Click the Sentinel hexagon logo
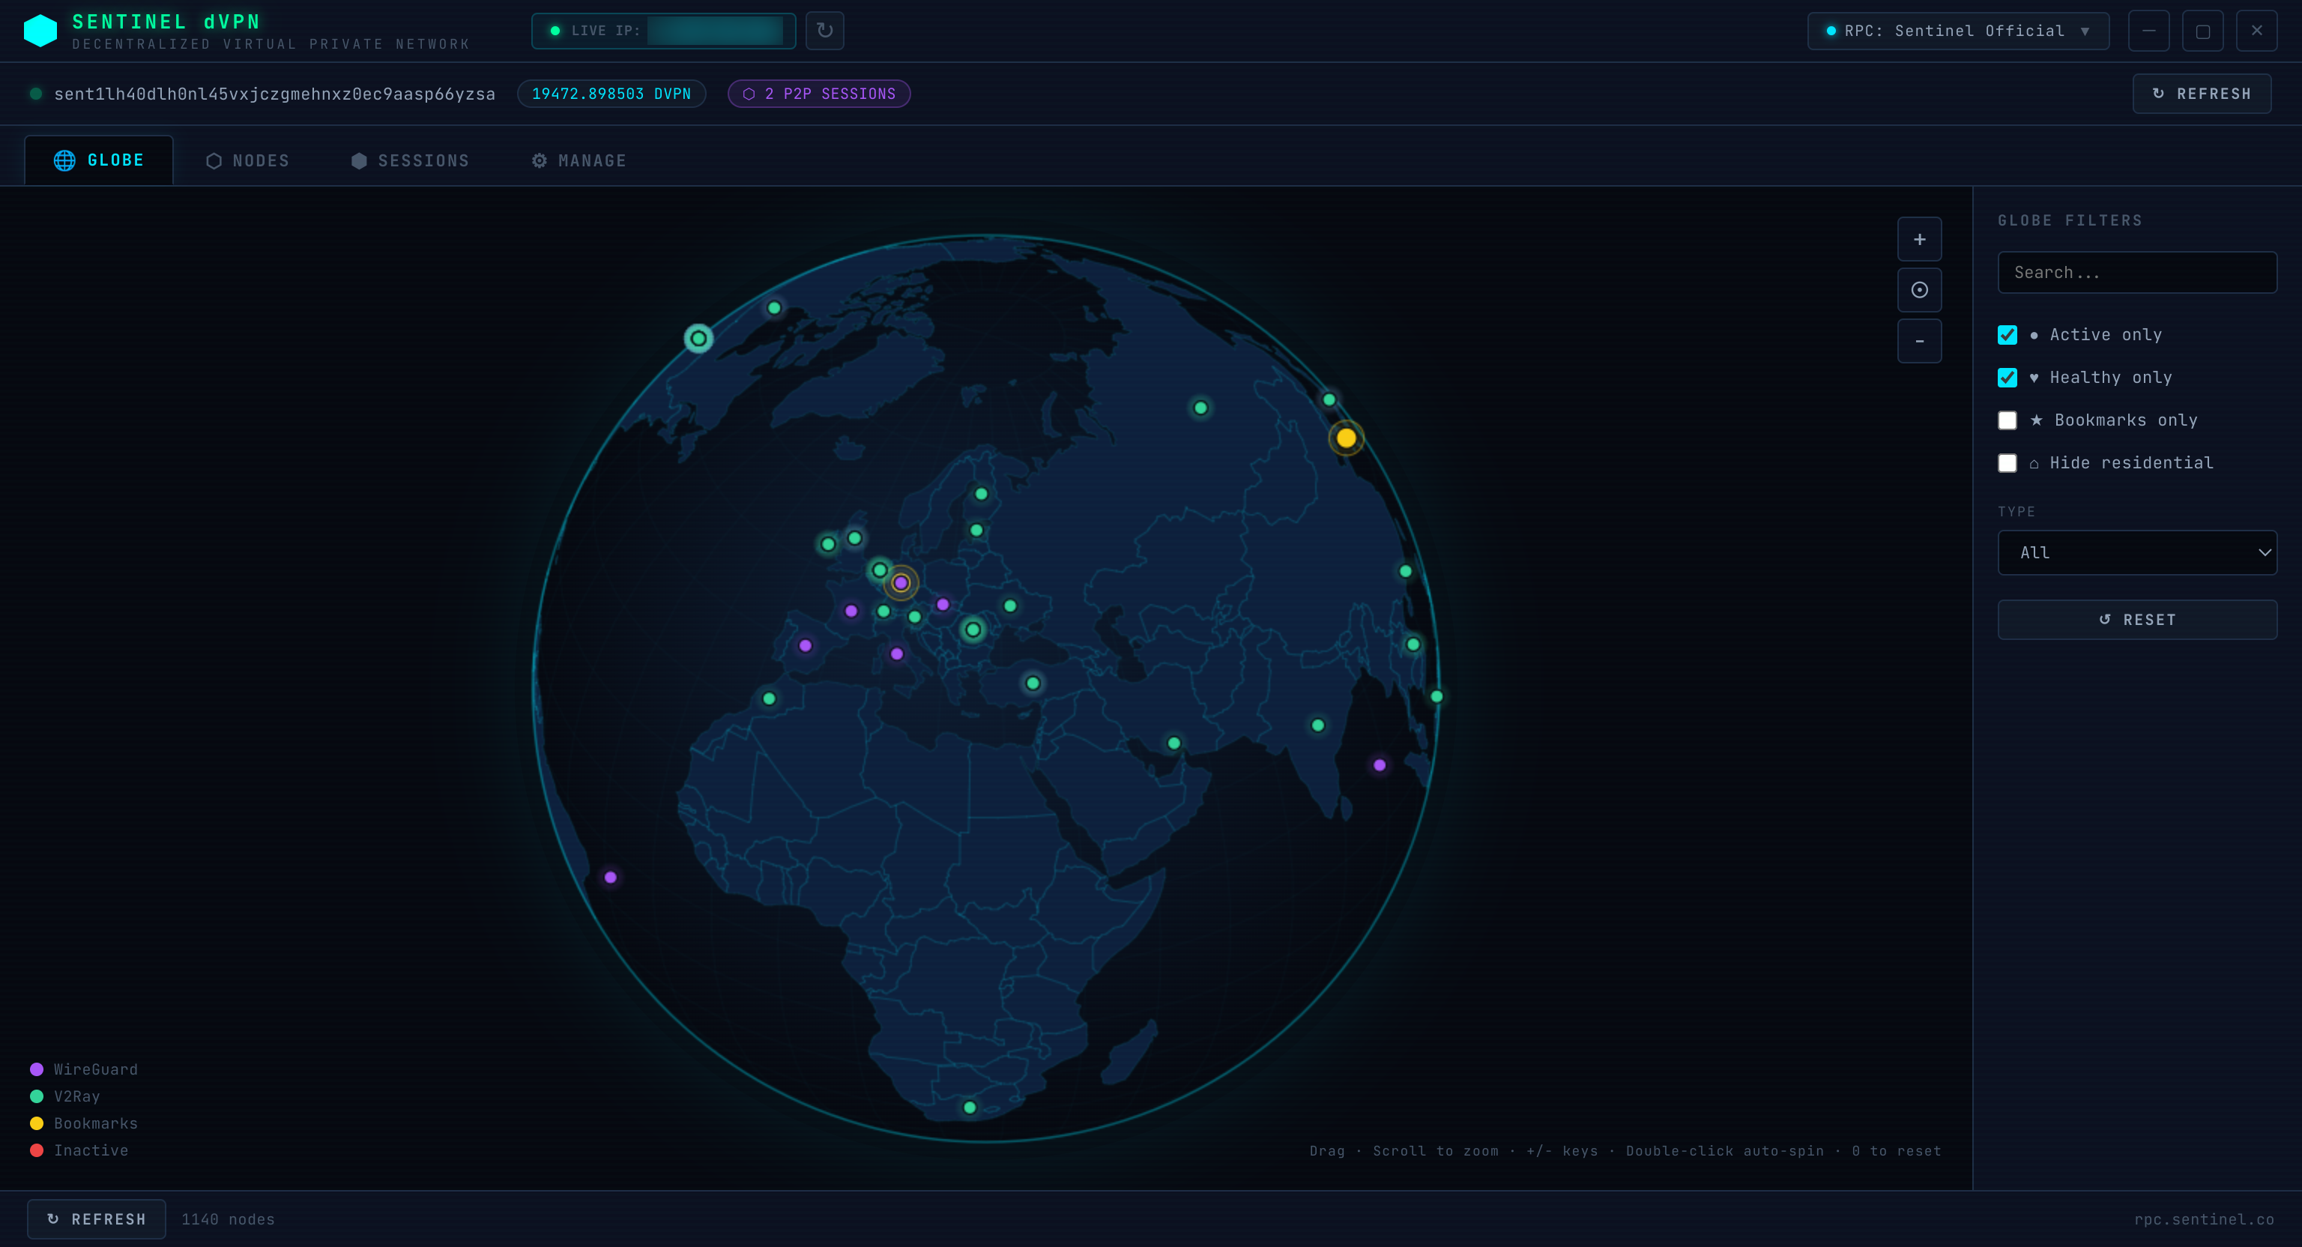The height and width of the screenshot is (1247, 2302). coord(40,31)
